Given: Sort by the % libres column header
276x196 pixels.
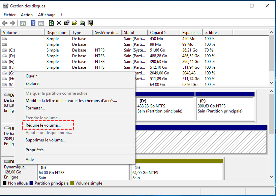Looking at the screenshot, I should pyautogui.click(x=218, y=33).
